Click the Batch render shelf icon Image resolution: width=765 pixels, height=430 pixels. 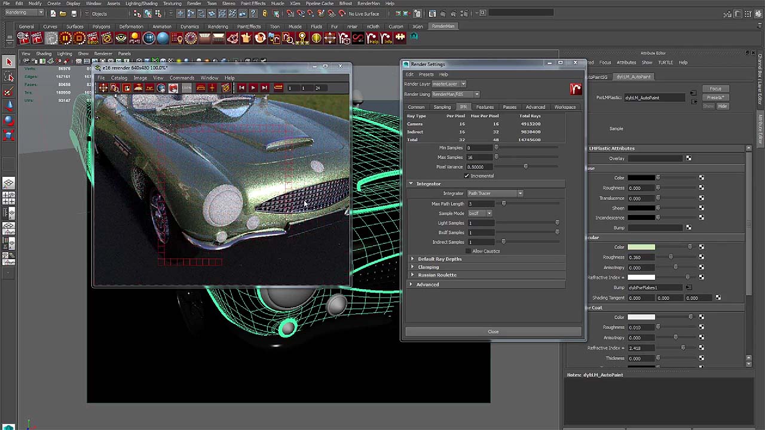click(93, 38)
